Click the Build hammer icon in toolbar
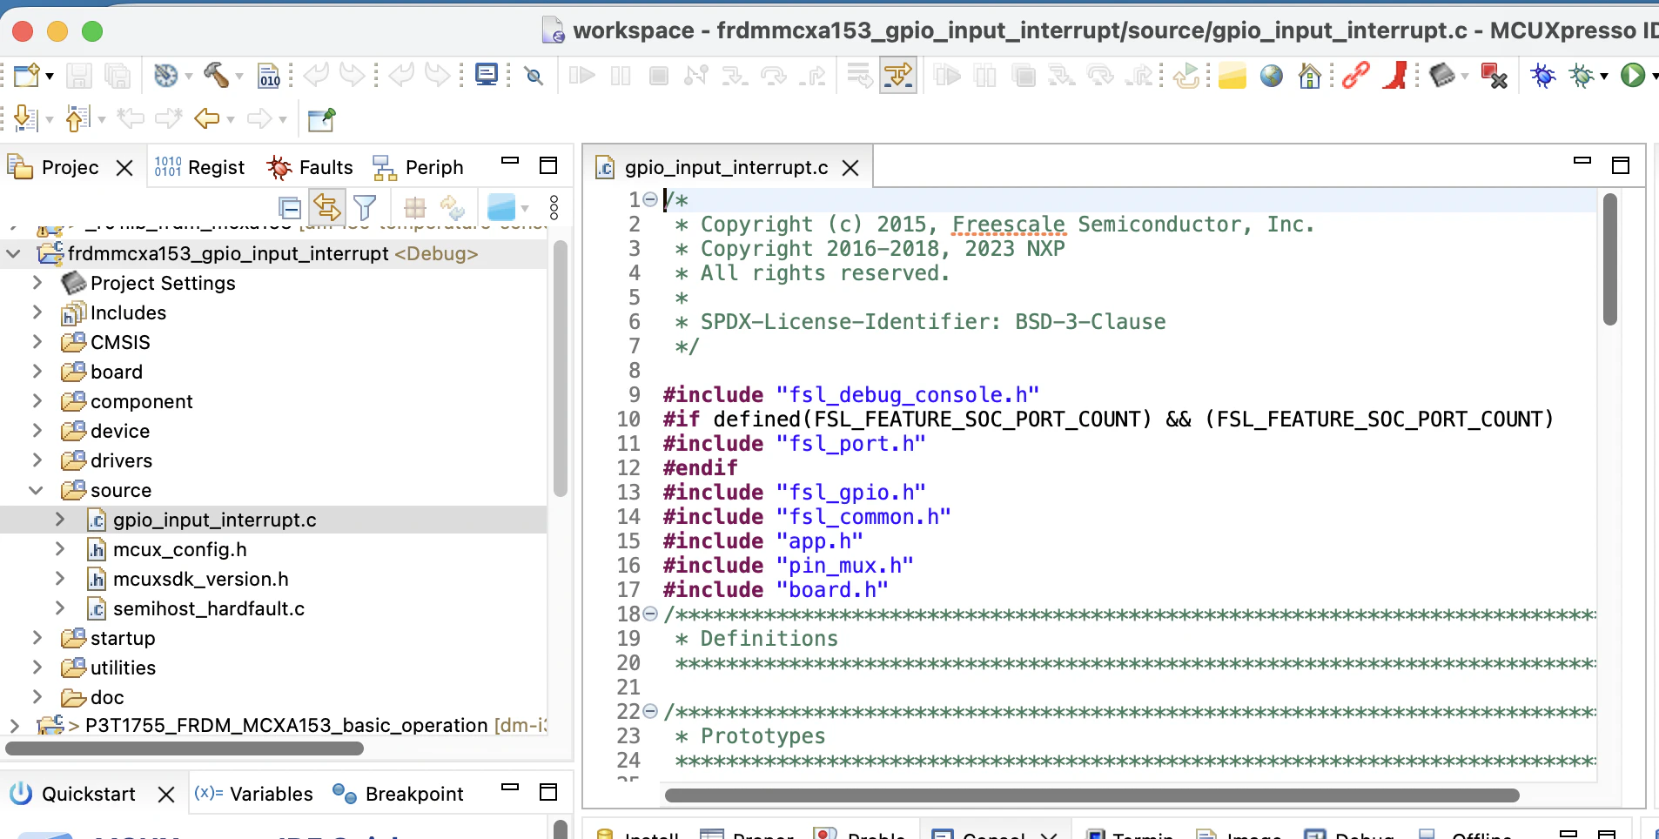This screenshot has width=1659, height=839. coord(216,76)
